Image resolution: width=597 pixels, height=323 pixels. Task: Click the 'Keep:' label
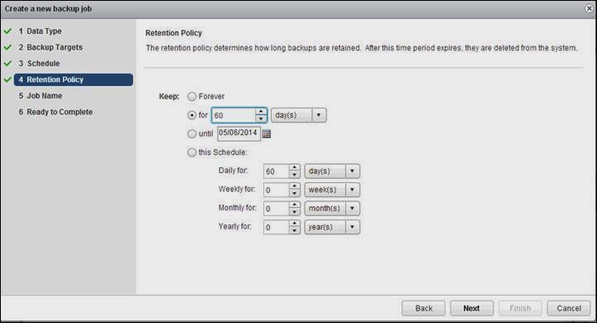click(169, 96)
